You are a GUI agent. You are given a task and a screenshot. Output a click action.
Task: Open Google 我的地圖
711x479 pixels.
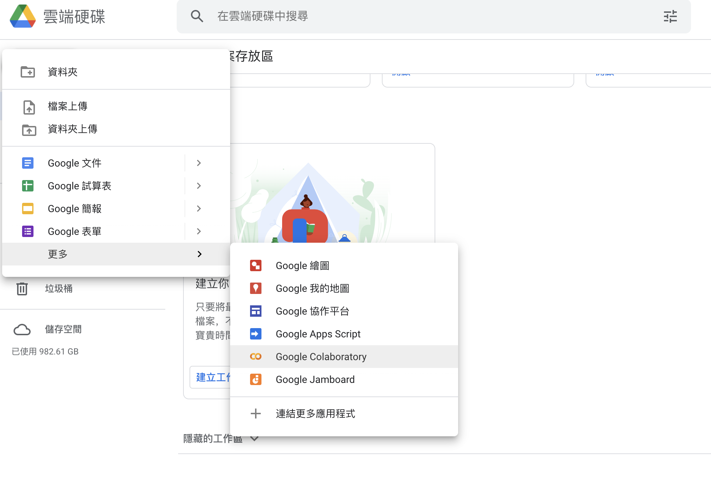point(312,288)
